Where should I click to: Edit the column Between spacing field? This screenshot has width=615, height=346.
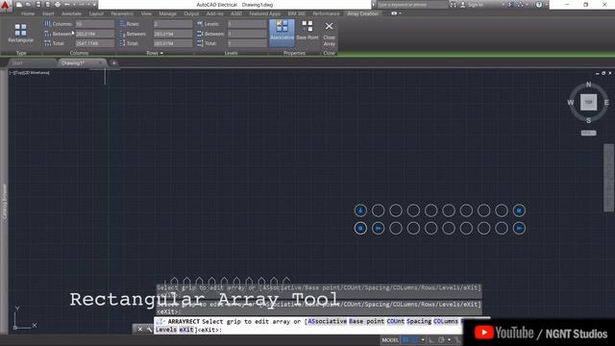[94, 34]
